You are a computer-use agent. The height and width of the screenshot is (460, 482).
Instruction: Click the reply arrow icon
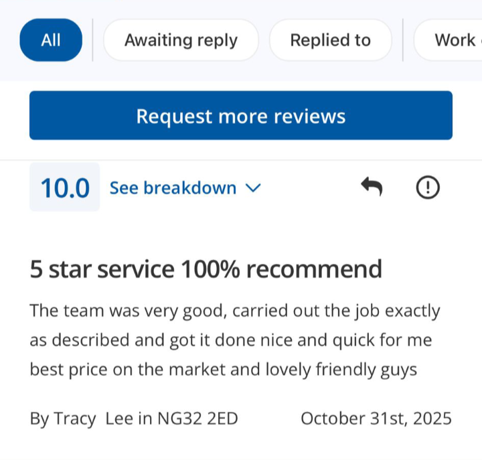pyautogui.click(x=372, y=188)
